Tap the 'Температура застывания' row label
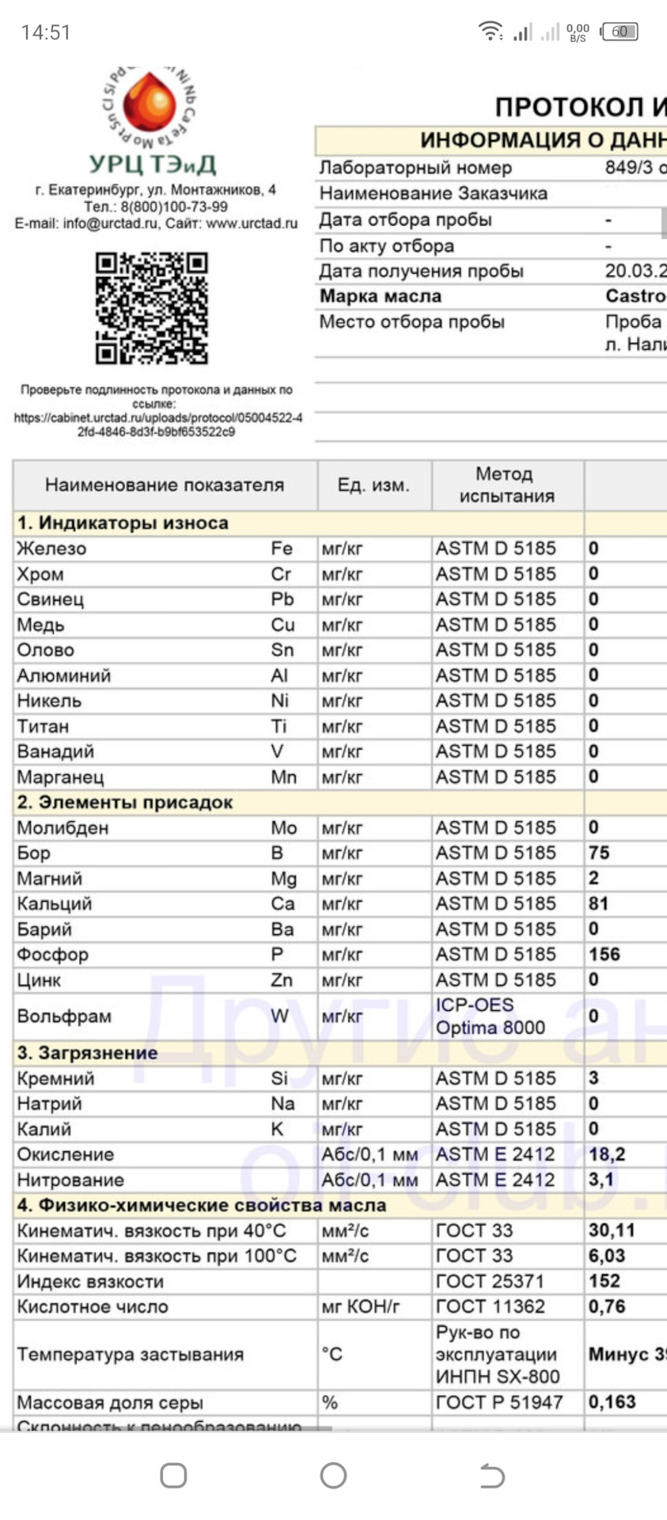667x1520 pixels. coord(131,1355)
